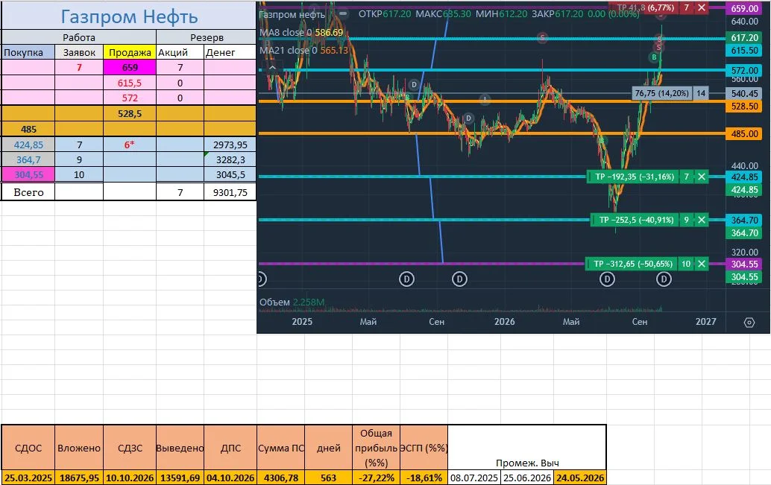Select the -27,22% total profit cell

coord(377,478)
